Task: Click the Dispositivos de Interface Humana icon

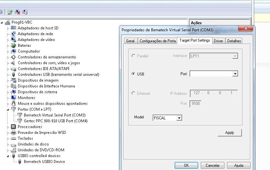Action: [x=14, y=86]
